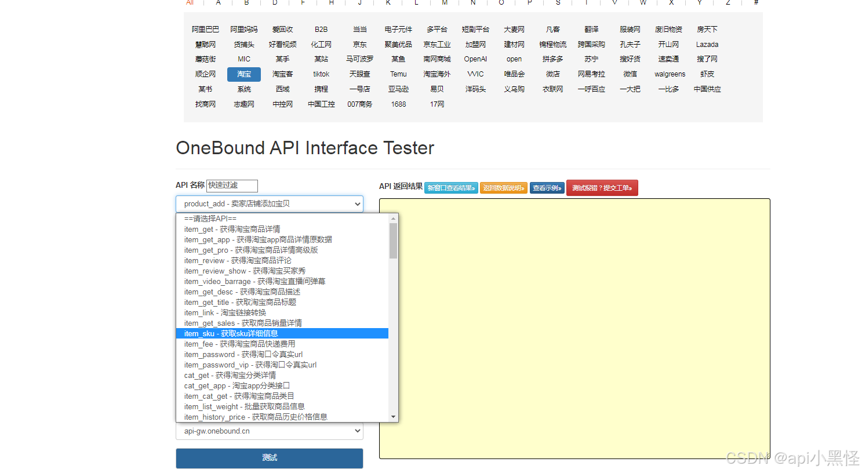This screenshot has width=862, height=473.
Task: Open the API name dropdown showing product_add
Action: click(x=270, y=204)
